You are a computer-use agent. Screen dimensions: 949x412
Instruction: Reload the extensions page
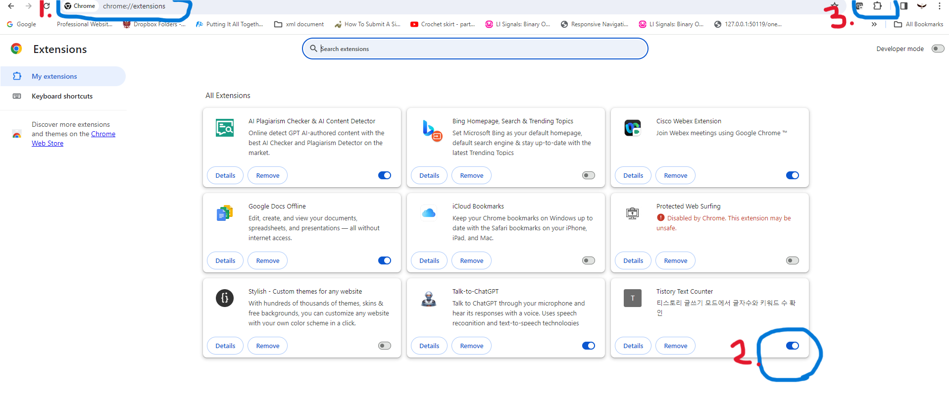coord(46,6)
